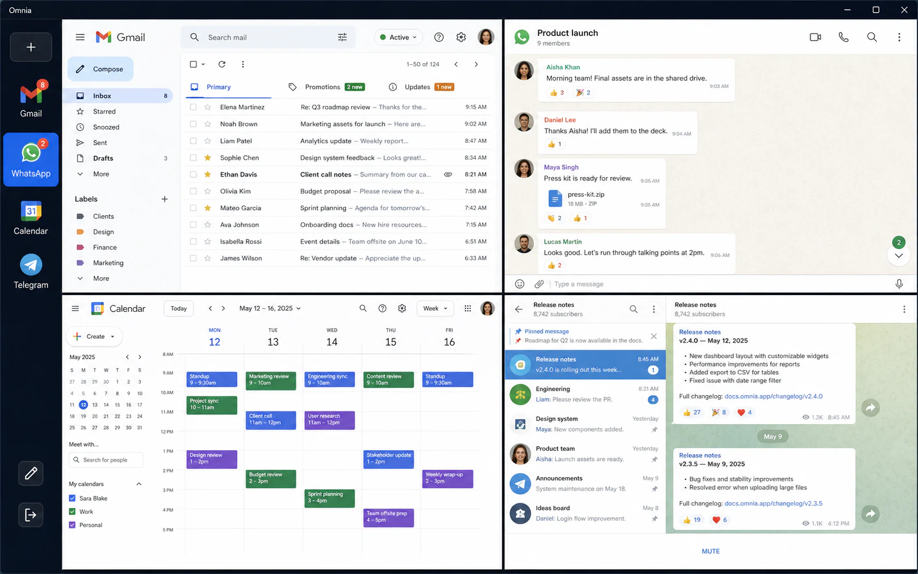This screenshot has width=918, height=574.
Task: Open the May 12 – 16, 2025 date dropdown
Action: click(270, 308)
